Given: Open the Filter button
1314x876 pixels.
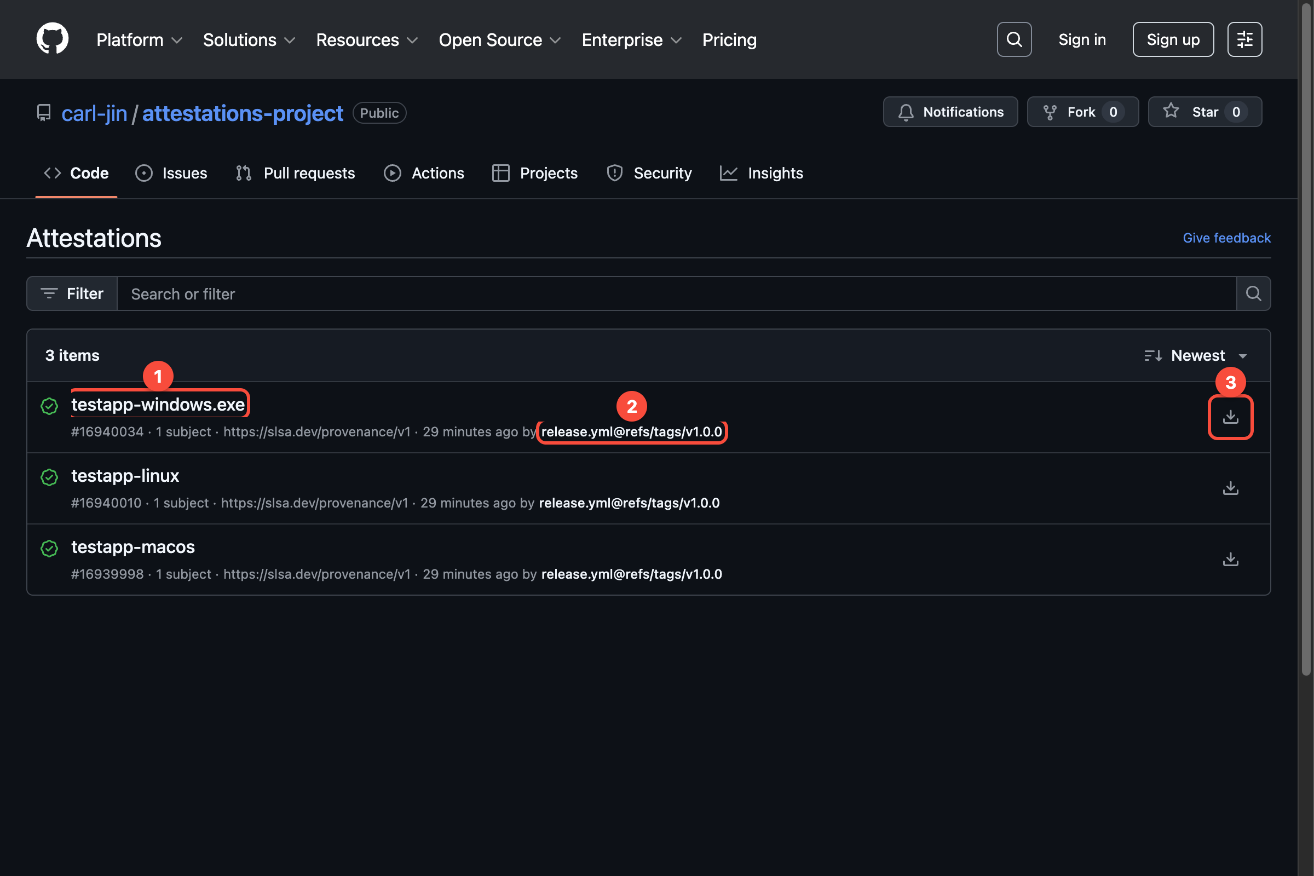Looking at the screenshot, I should click(72, 293).
